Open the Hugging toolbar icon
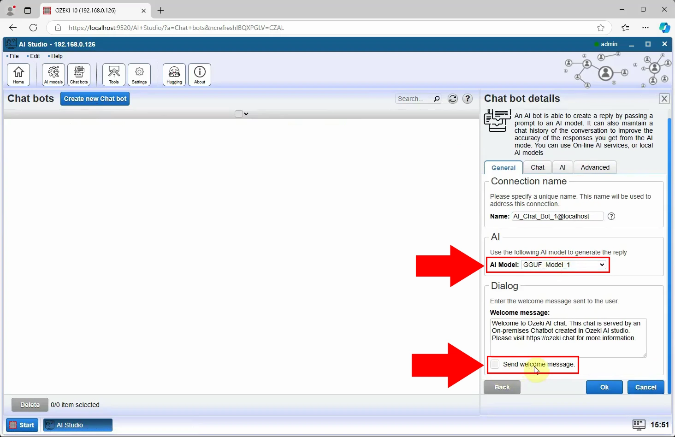 (x=174, y=75)
